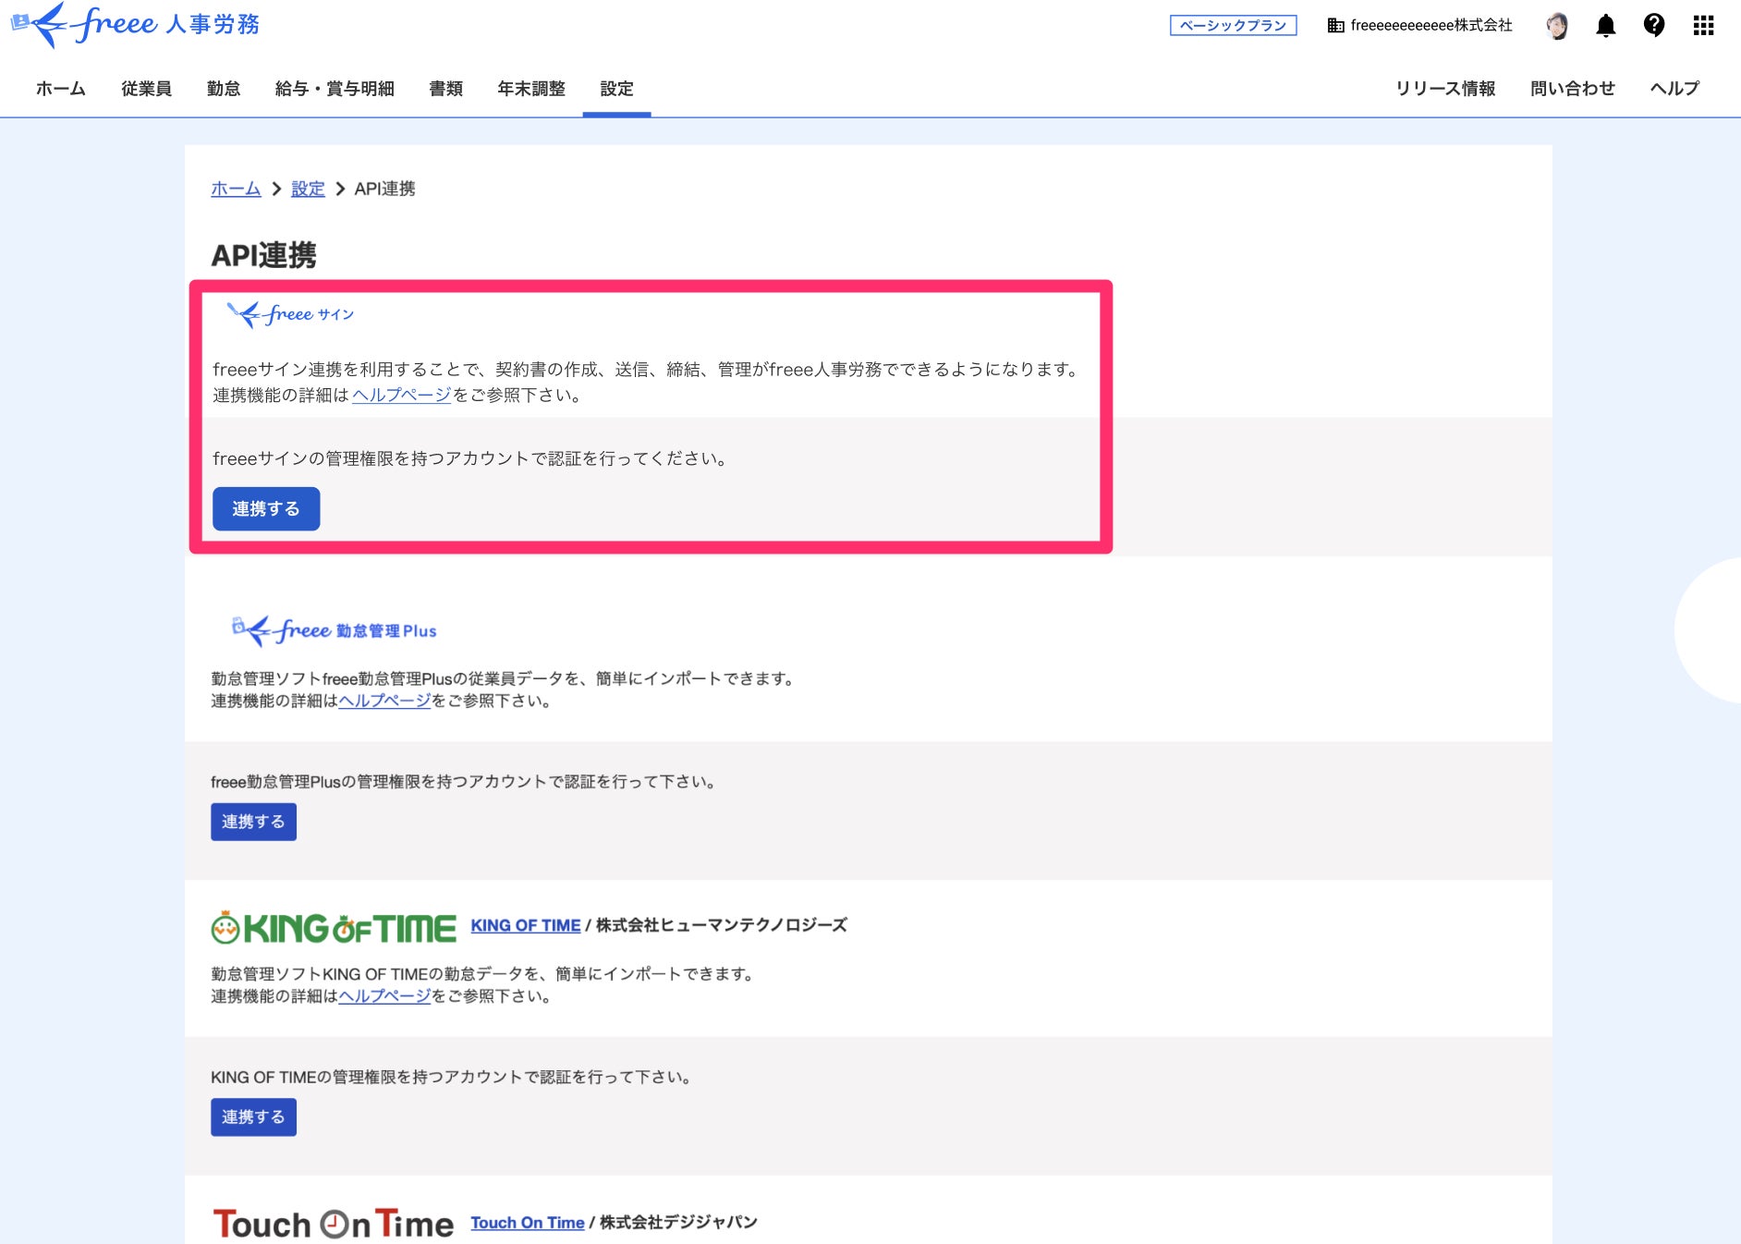The image size is (1741, 1244).
Task: Open the apps grid menu
Action: [x=1703, y=26]
